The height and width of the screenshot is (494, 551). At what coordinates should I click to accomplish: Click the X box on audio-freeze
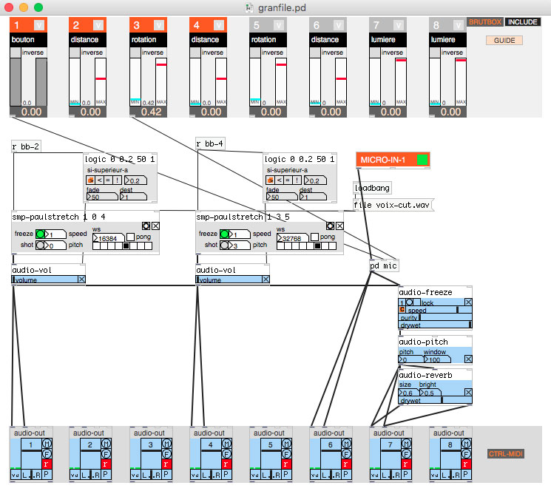[x=468, y=302]
